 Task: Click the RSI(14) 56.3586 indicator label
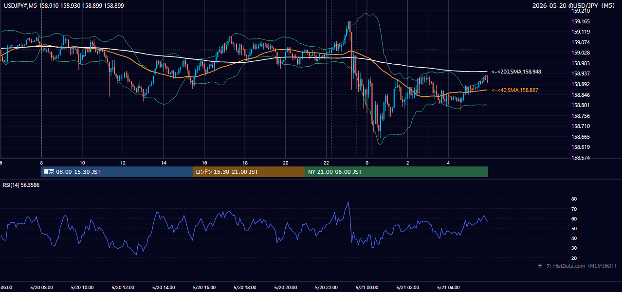21,185
